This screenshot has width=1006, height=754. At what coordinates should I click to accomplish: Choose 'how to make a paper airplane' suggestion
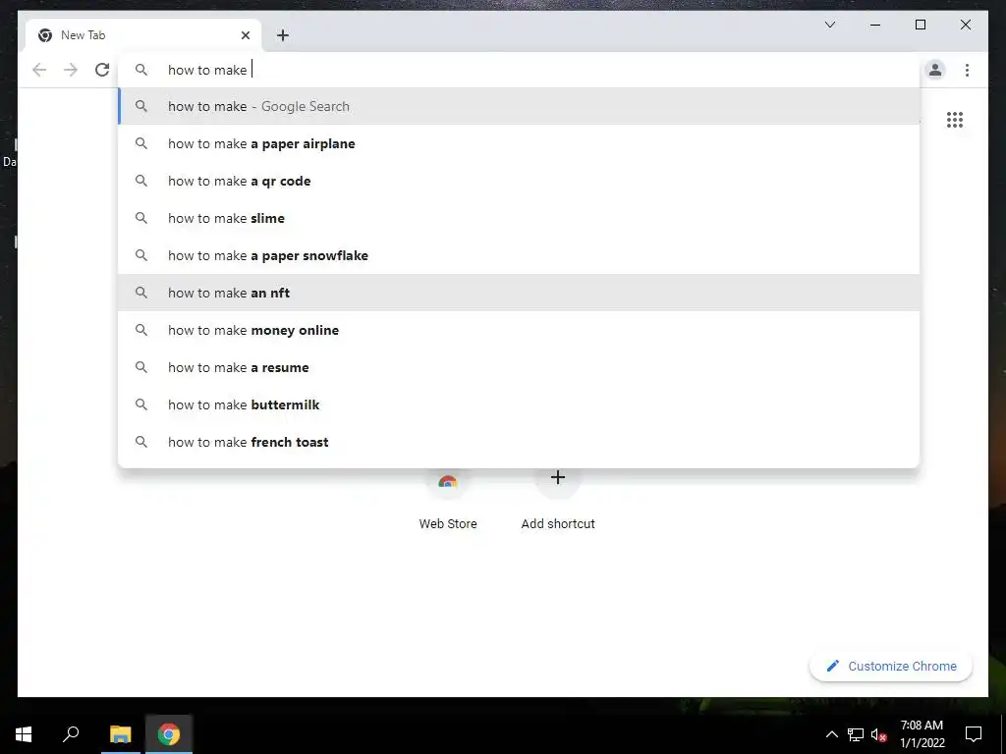tap(519, 143)
